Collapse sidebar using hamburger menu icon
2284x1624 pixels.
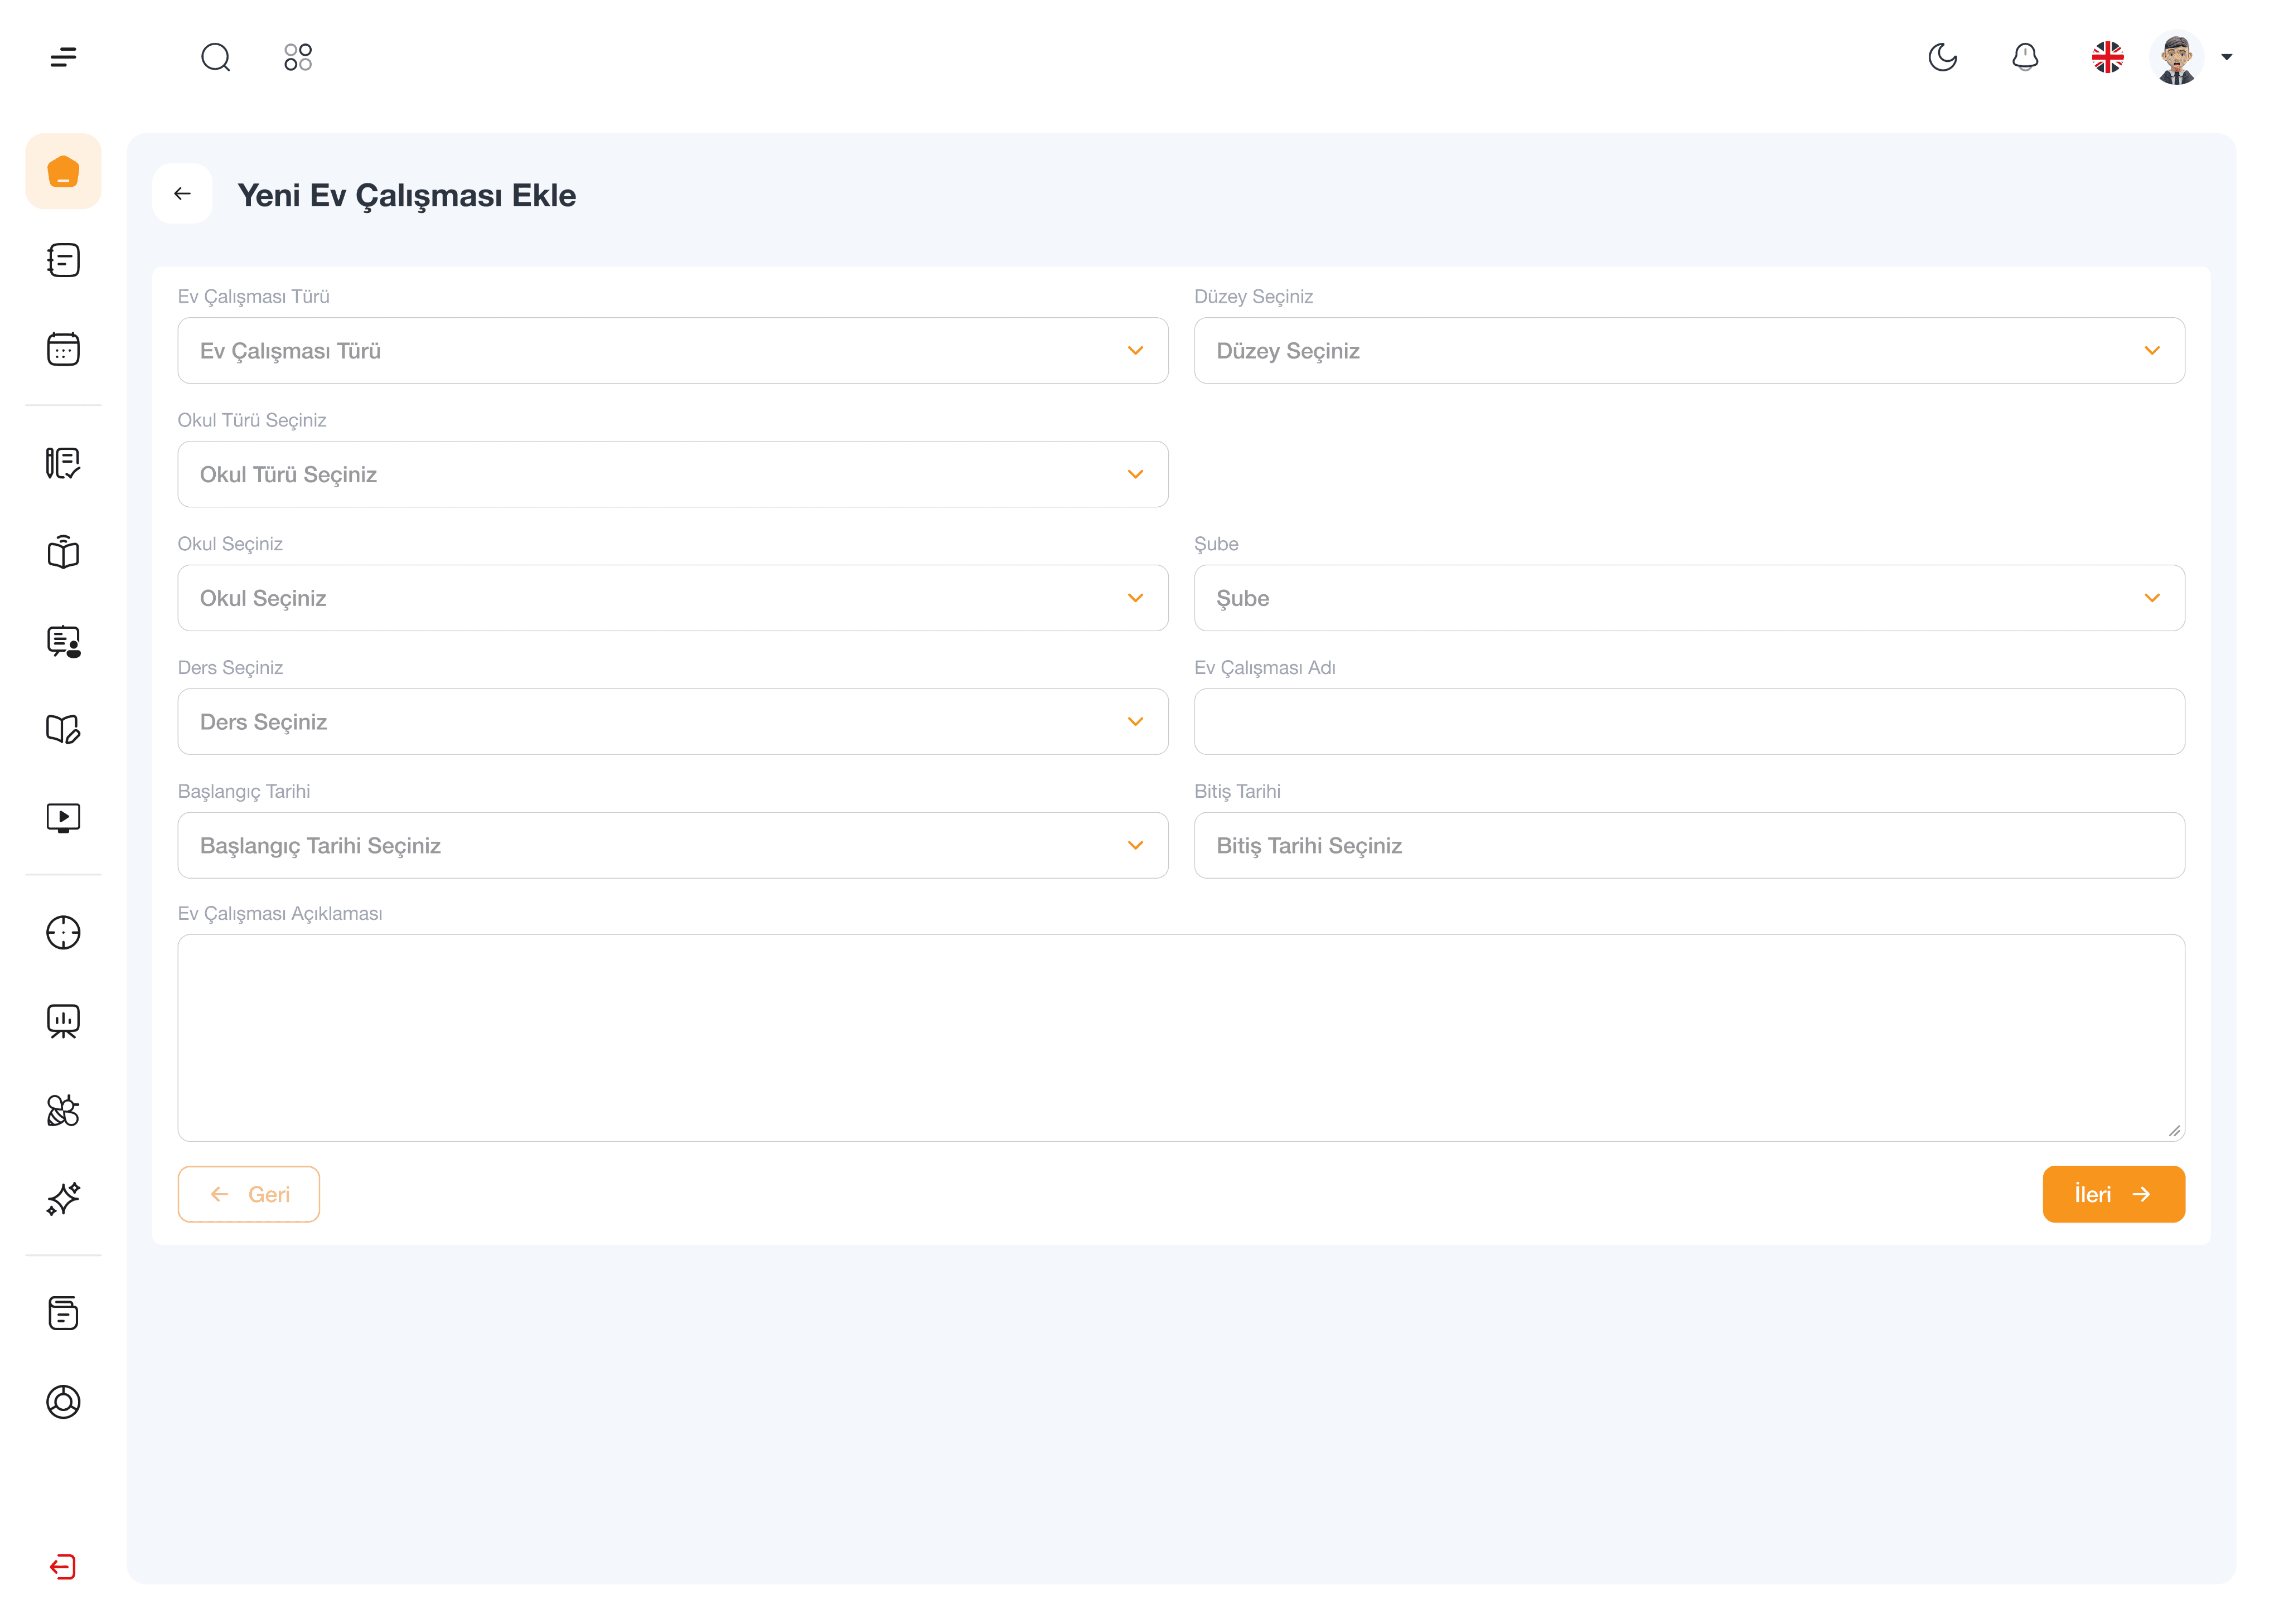click(x=63, y=57)
